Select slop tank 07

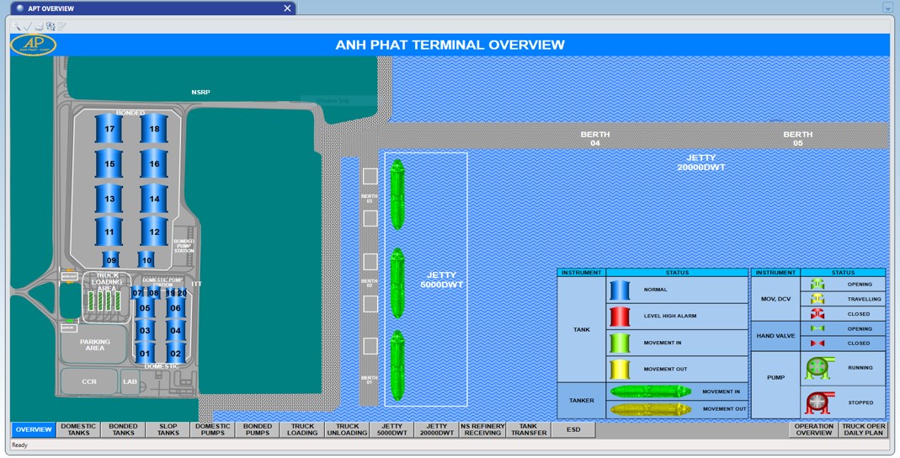(137, 293)
